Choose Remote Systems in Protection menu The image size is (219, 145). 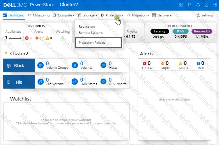tap(91, 33)
